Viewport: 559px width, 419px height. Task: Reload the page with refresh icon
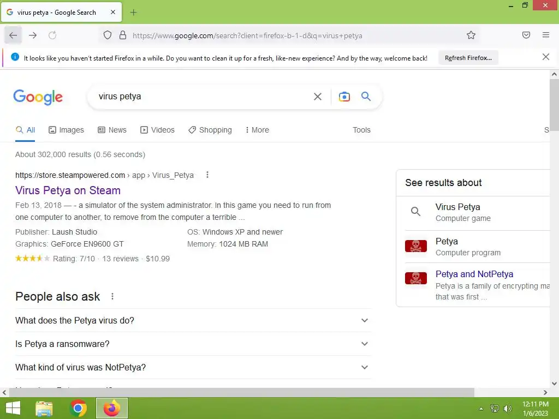tap(52, 35)
